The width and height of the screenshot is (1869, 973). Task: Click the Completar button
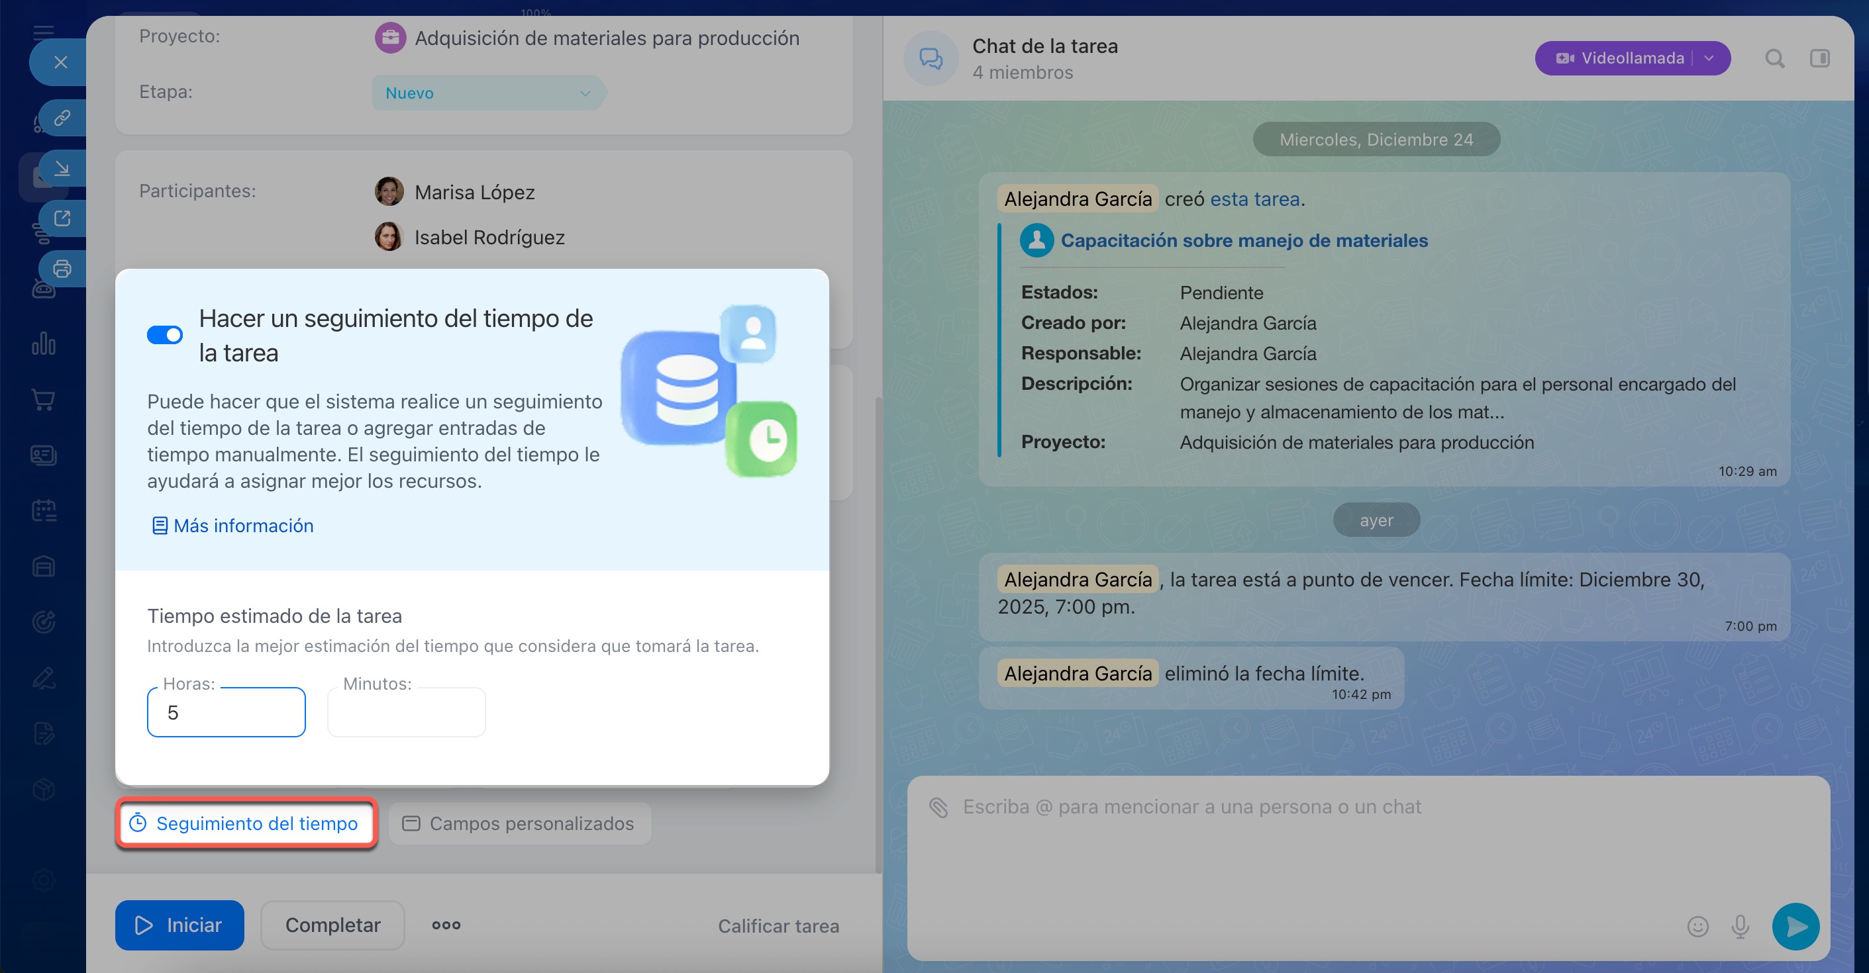pos(332,925)
